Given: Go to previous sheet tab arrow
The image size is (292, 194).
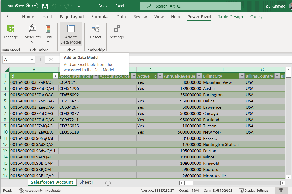Looking at the screenshot, I should [9, 183].
